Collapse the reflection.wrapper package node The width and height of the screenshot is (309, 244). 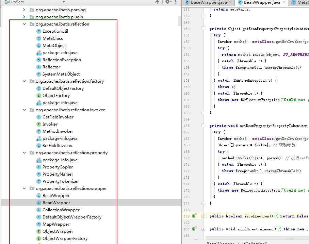(24, 189)
